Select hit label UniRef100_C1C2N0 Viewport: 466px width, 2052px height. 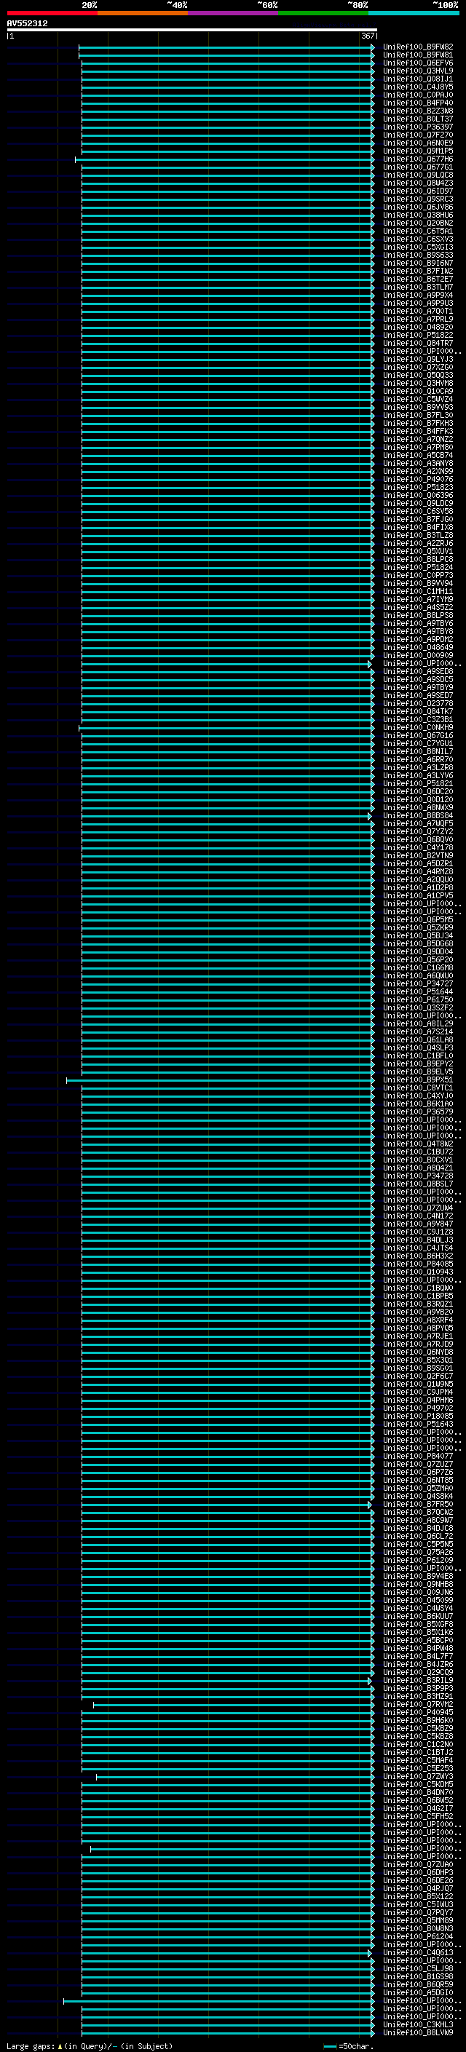click(x=418, y=1743)
